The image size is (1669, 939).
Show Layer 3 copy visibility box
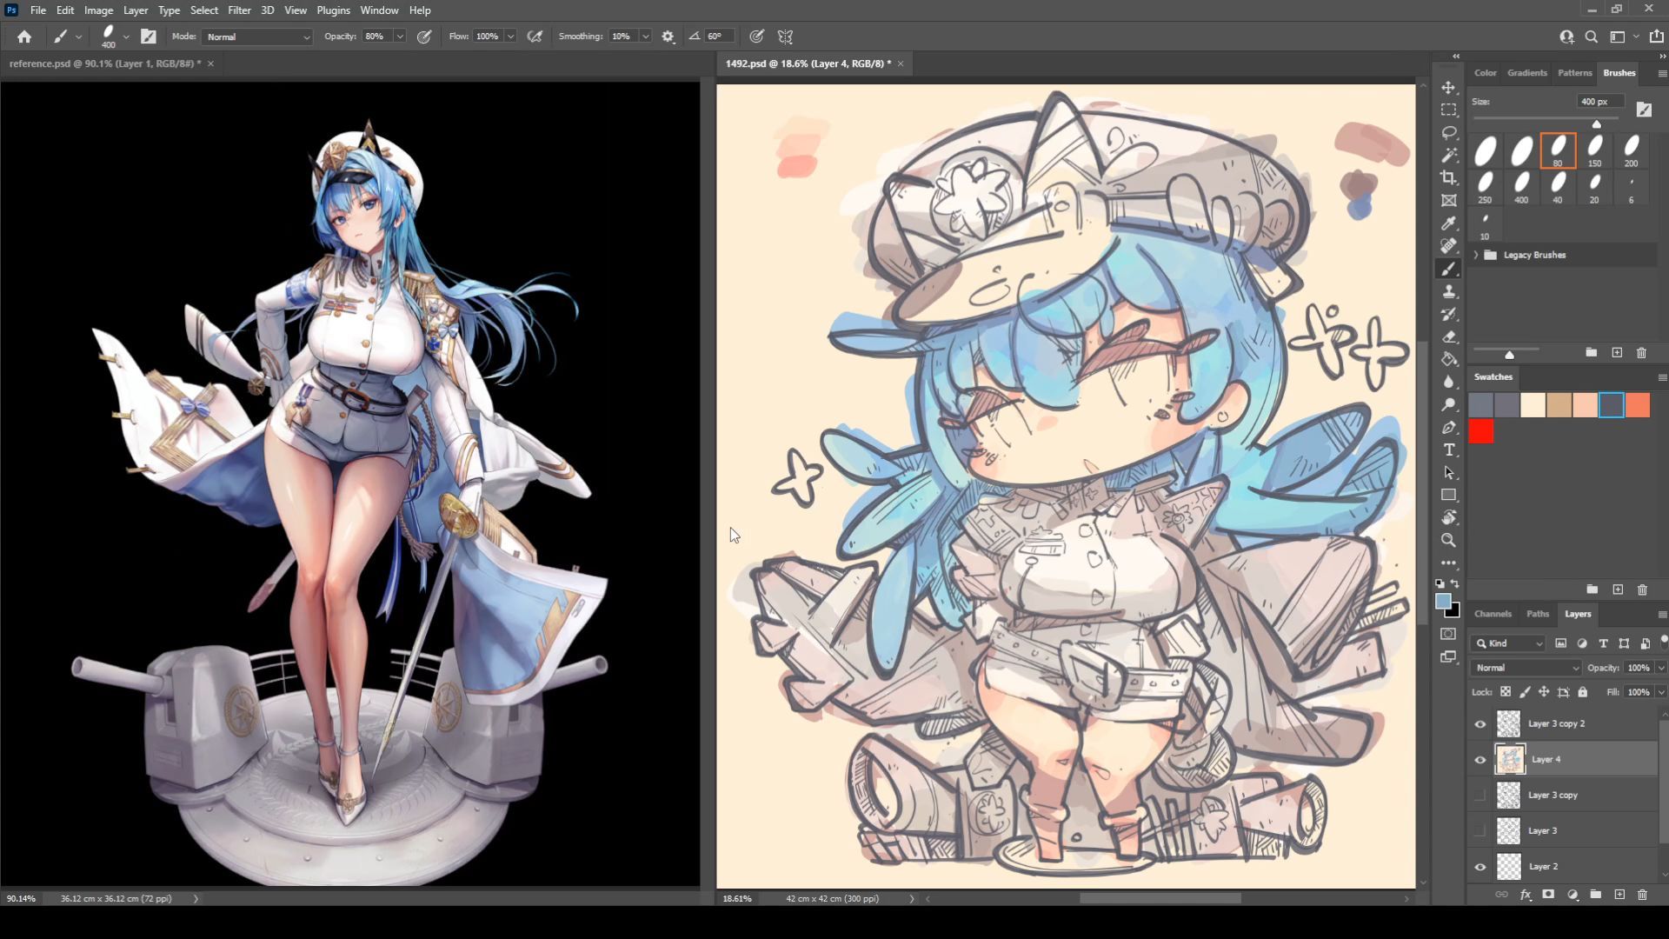click(x=1480, y=796)
